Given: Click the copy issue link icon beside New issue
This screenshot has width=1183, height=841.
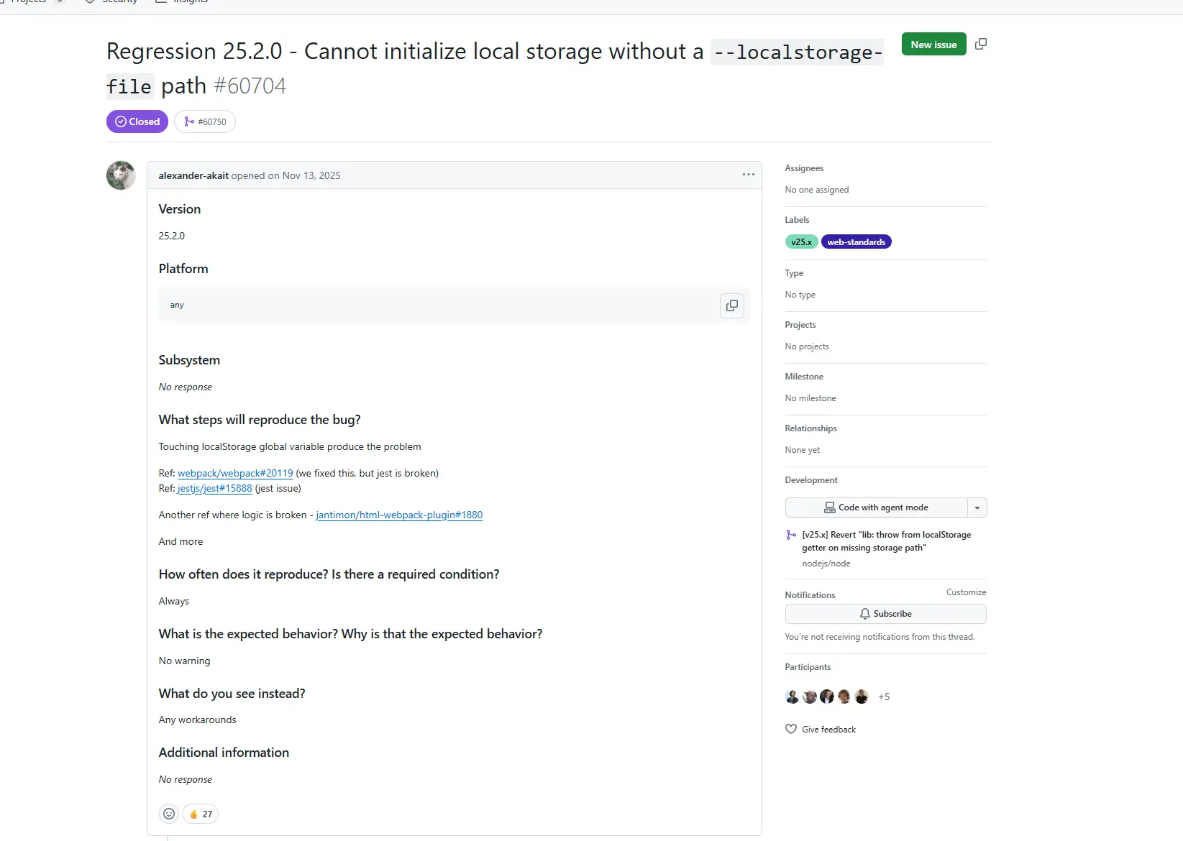Looking at the screenshot, I should click(980, 44).
